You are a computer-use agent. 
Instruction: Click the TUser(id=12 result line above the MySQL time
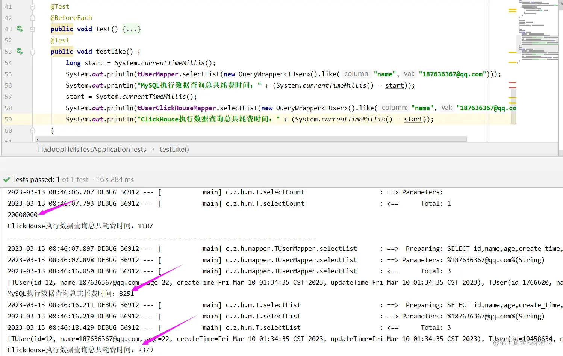point(285,282)
